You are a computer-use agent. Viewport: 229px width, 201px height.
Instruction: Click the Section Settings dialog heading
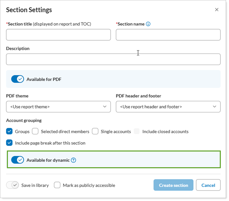coord(29,10)
